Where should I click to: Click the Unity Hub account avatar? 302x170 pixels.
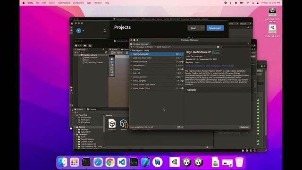click(79, 31)
